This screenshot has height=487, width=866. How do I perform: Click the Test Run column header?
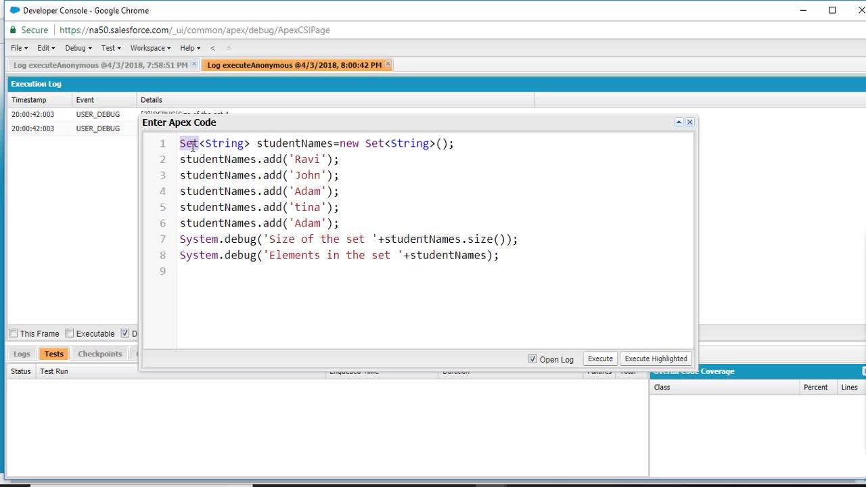point(181,371)
